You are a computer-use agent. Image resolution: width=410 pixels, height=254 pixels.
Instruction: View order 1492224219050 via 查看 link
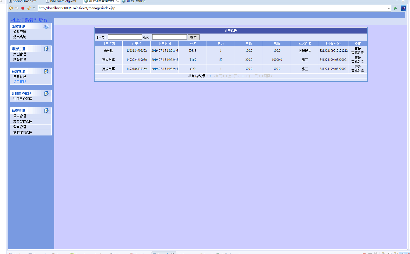[358, 58]
